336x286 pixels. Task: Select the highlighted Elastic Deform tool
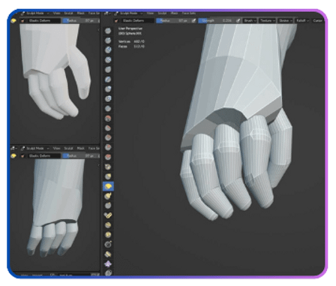point(108,186)
